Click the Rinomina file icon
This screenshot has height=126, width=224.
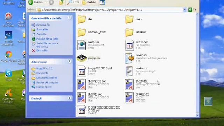34,25
